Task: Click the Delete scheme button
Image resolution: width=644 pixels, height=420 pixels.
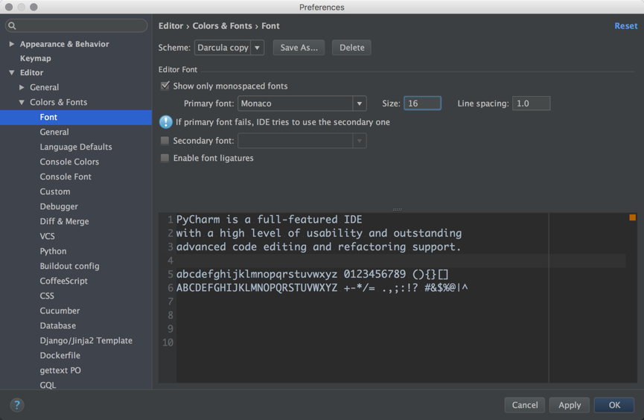Action: tap(351, 48)
